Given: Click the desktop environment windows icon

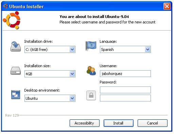Looking at the screenshot, I should 16,95.
